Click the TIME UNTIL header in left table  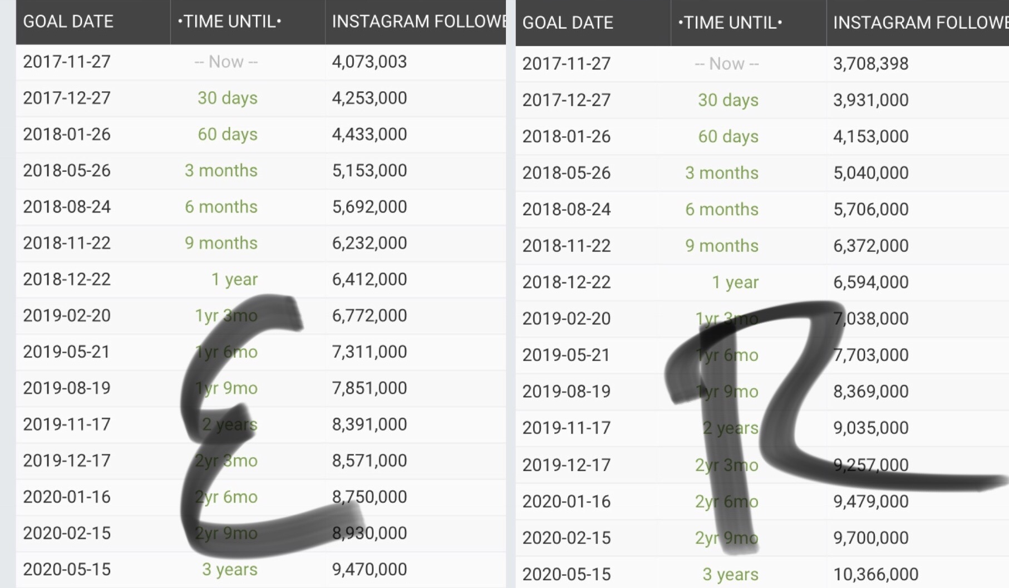229,22
